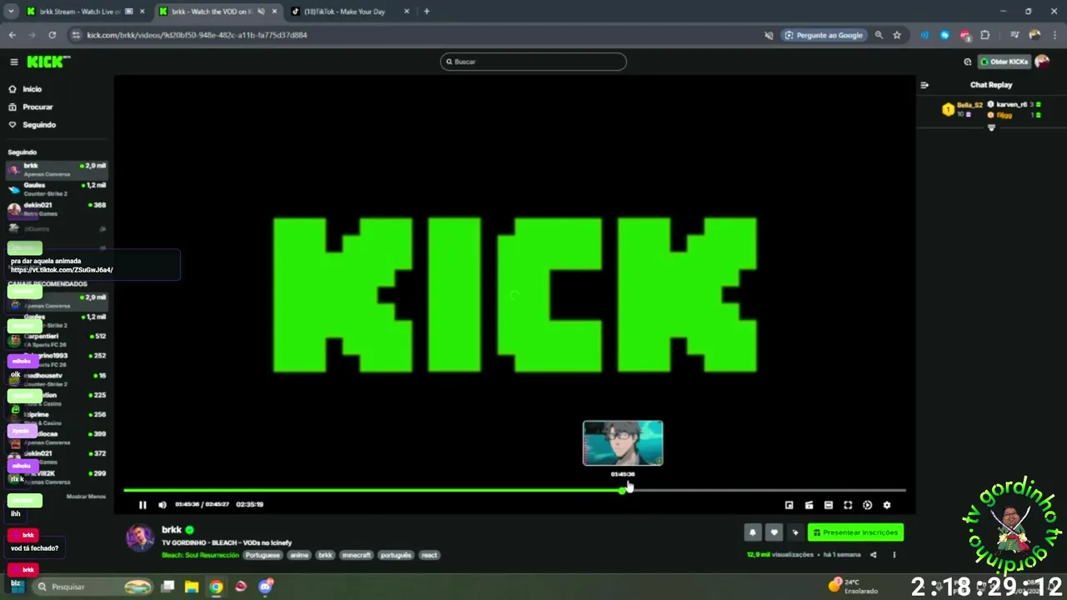1067x600 pixels.
Task: Toggle theater mode in player
Action: pyautogui.click(x=829, y=505)
